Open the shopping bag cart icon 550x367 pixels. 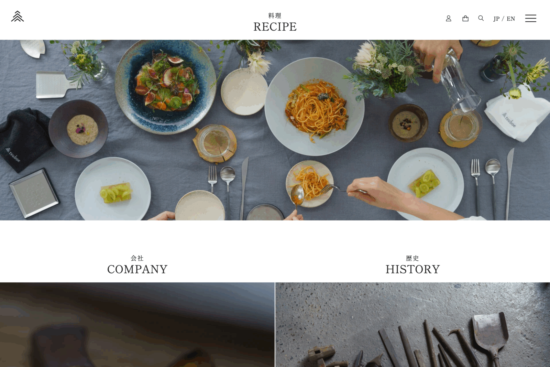coord(465,18)
